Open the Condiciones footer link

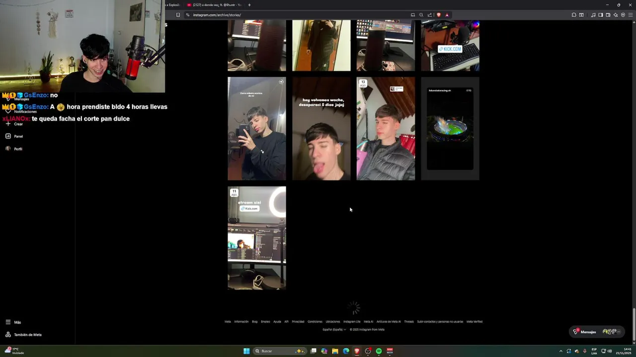pos(315,322)
